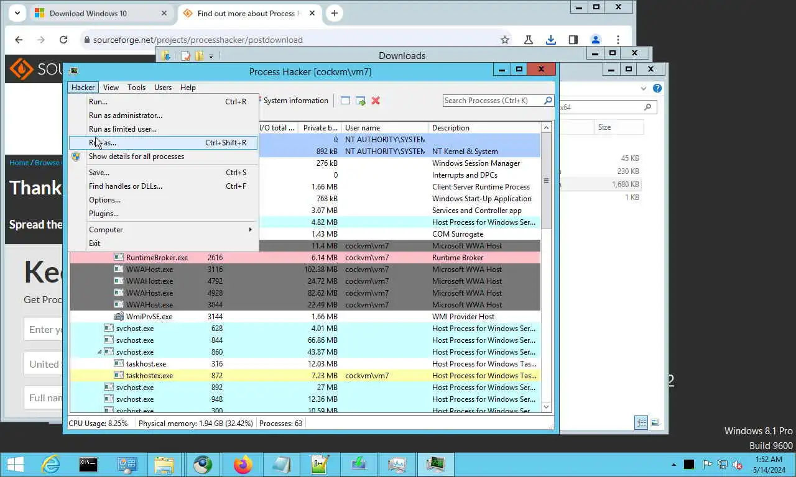796x477 pixels.
Task: Open File Explorer from the taskbar
Action: coord(165,465)
